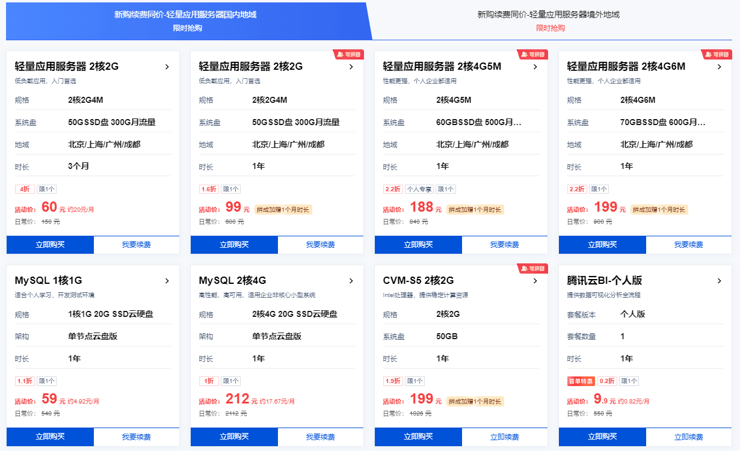Viewport: 740px width, 451px height.
Task: Click 我要续费 on 99元 2核2G card
Action: pos(321,245)
